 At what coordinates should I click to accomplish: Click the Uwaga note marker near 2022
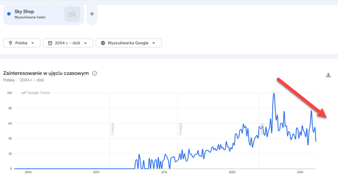click(262, 129)
